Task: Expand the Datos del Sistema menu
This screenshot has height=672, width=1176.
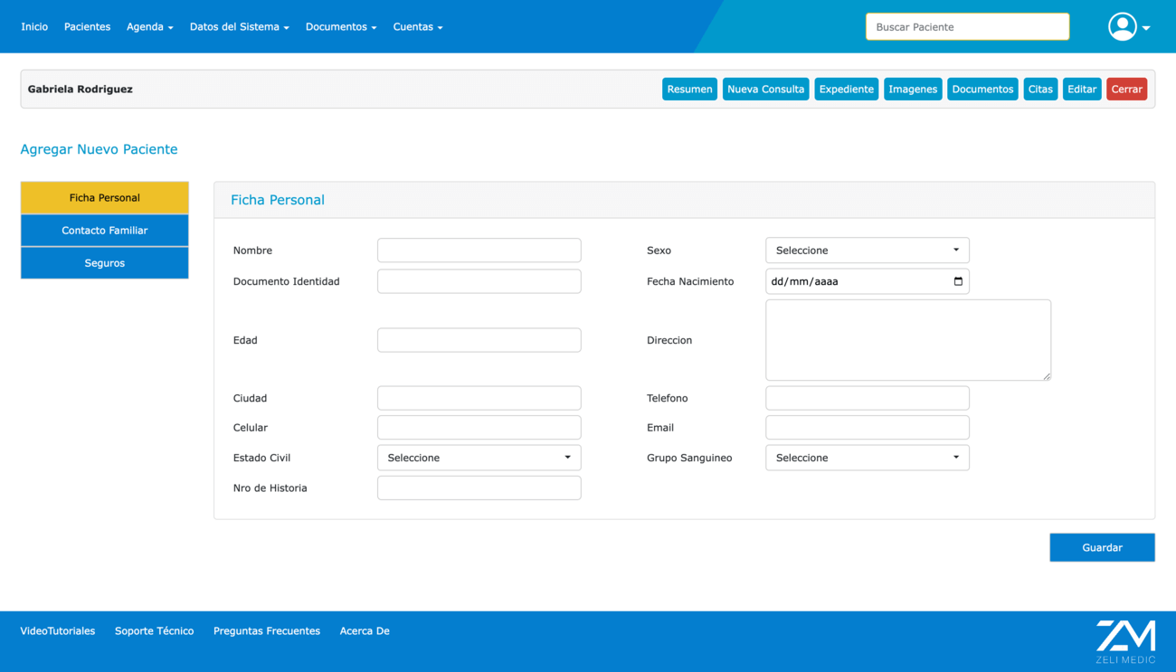Action: (239, 26)
